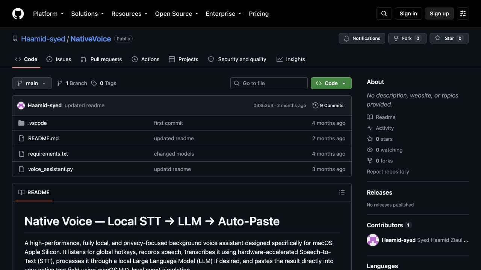This screenshot has height=270, width=481.
Task: Expand the Platform menu
Action: [x=48, y=13]
